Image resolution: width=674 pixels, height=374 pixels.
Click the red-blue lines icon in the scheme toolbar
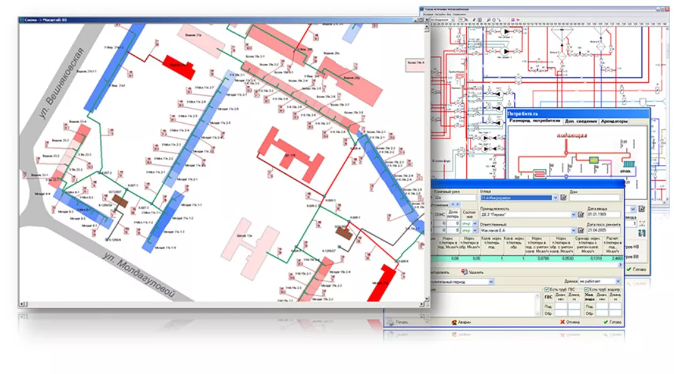pyautogui.click(x=513, y=19)
